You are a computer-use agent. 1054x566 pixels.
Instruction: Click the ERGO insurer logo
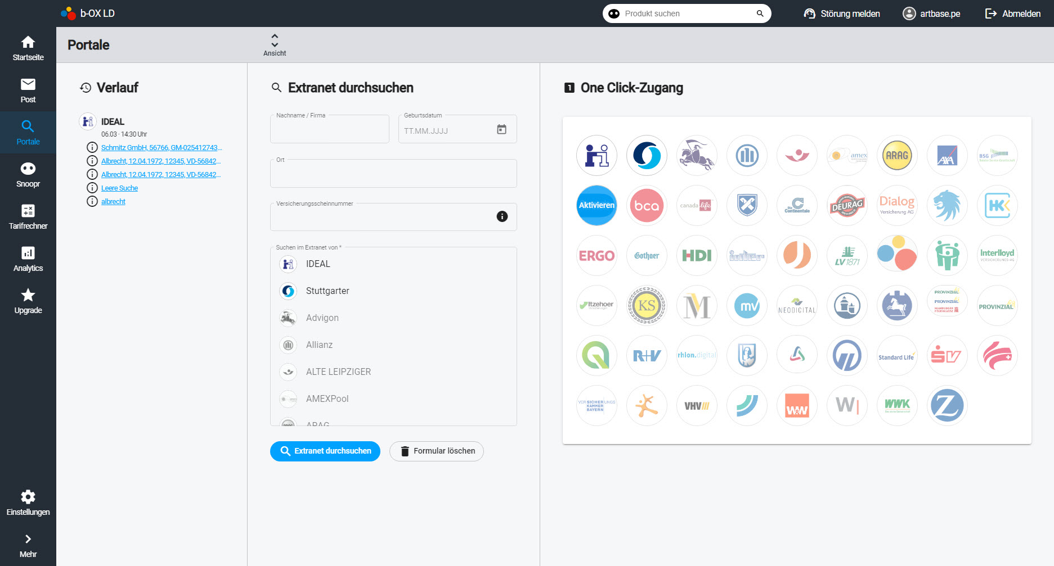pos(596,256)
